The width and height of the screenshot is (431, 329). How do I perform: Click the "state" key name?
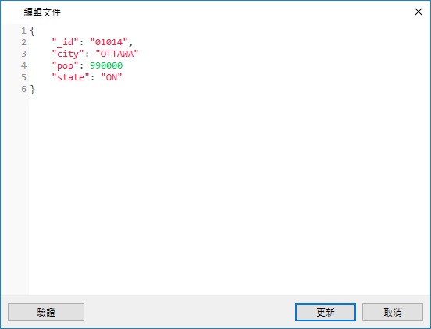point(70,77)
